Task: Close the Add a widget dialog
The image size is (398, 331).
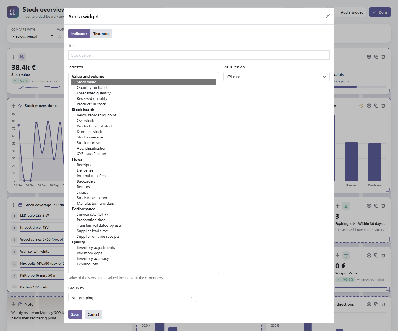Action: [x=328, y=16]
